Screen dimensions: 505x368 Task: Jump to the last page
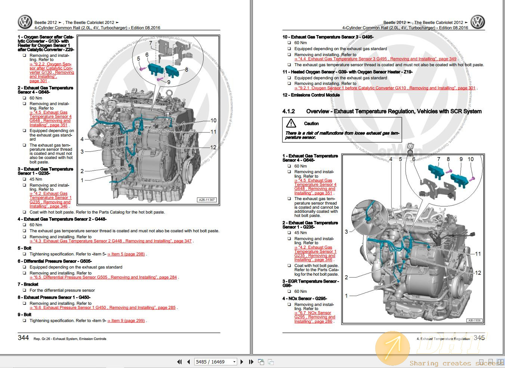(251, 362)
